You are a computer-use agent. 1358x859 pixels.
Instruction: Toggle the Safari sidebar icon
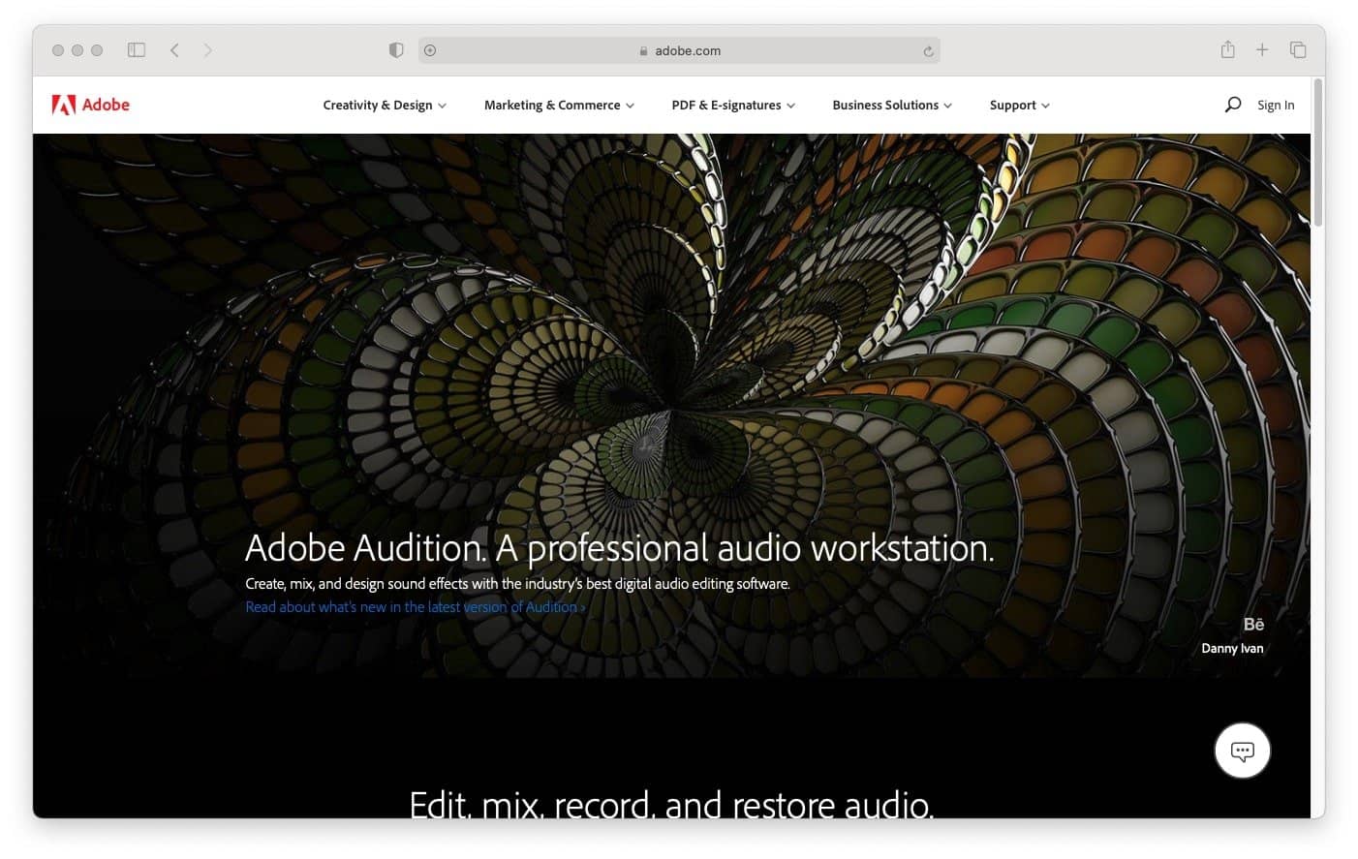pyautogui.click(x=137, y=50)
